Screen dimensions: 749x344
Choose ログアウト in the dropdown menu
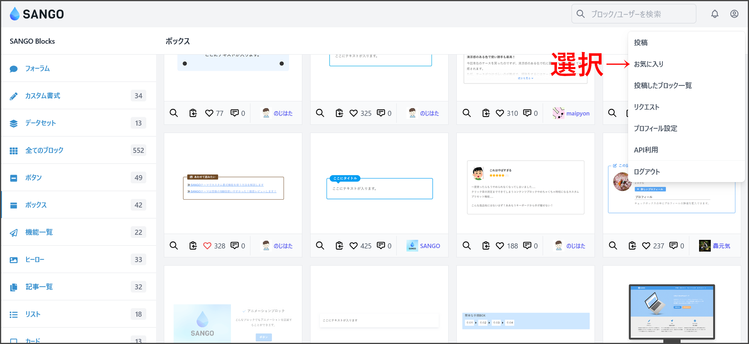pyautogui.click(x=647, y=172)
